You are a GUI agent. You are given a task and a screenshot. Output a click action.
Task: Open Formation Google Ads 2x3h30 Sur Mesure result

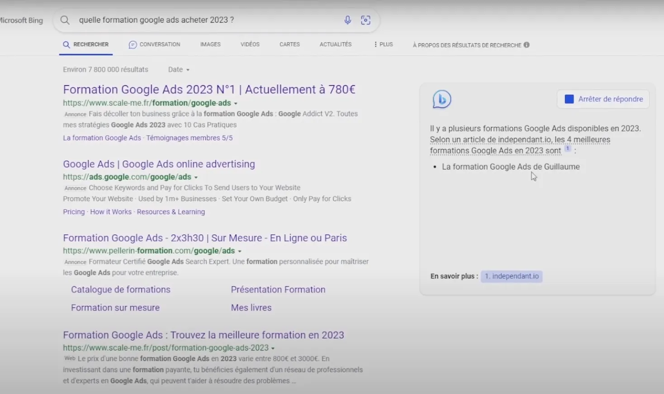[x=205, y=238]
